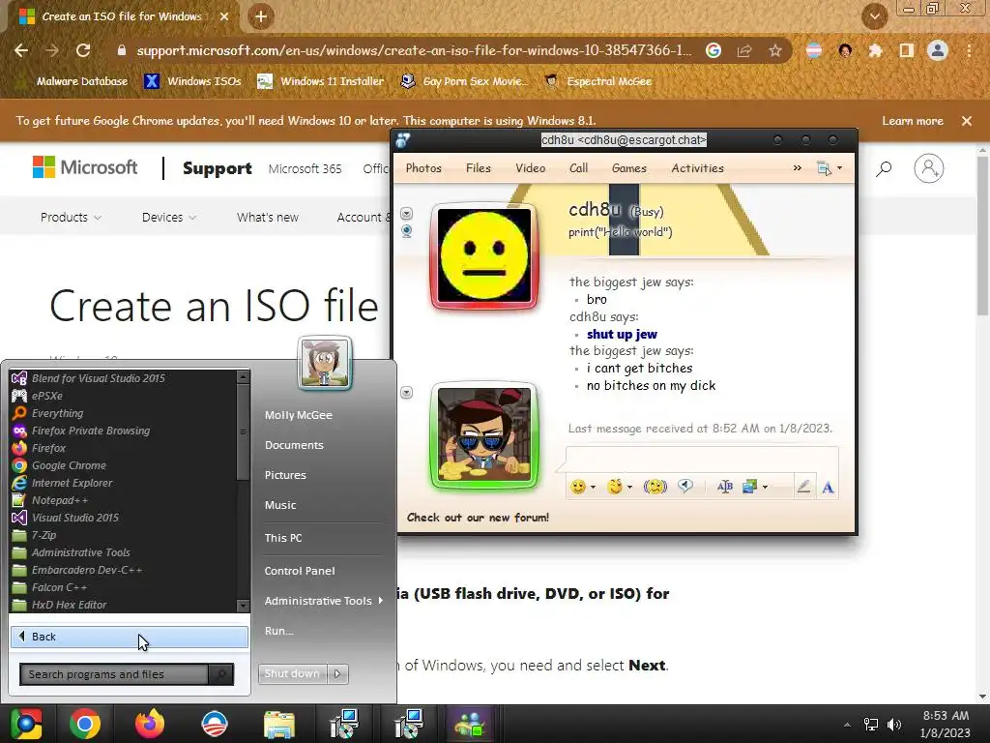
Task: Click the share page icon in address bar
Action: (x=744, y=50)
